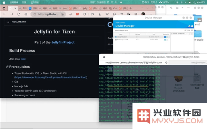207x129 pixels.
Task: Sort devices by Name column header
Action: pyautogui.click(x=121, y=34)
